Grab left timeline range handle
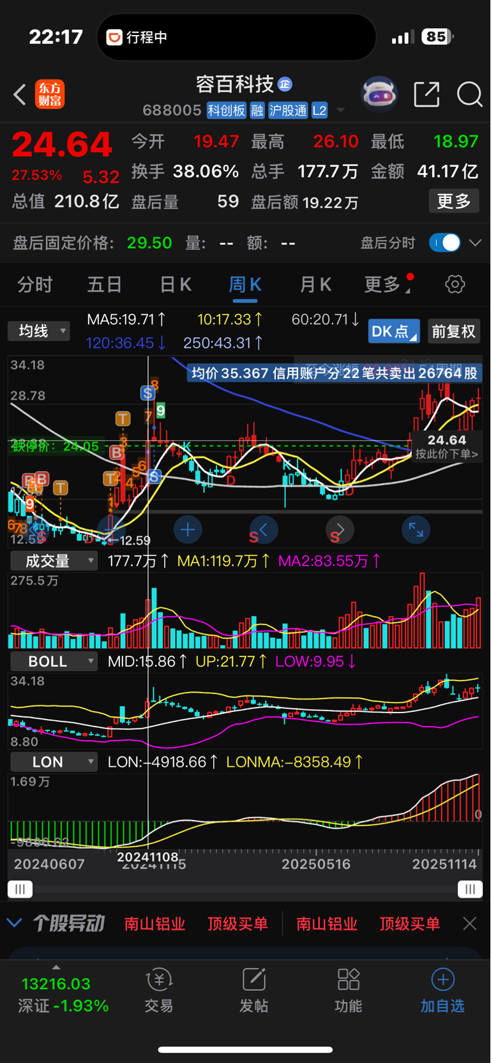This screenshot has height=1063, width=491. coord(20,889)
